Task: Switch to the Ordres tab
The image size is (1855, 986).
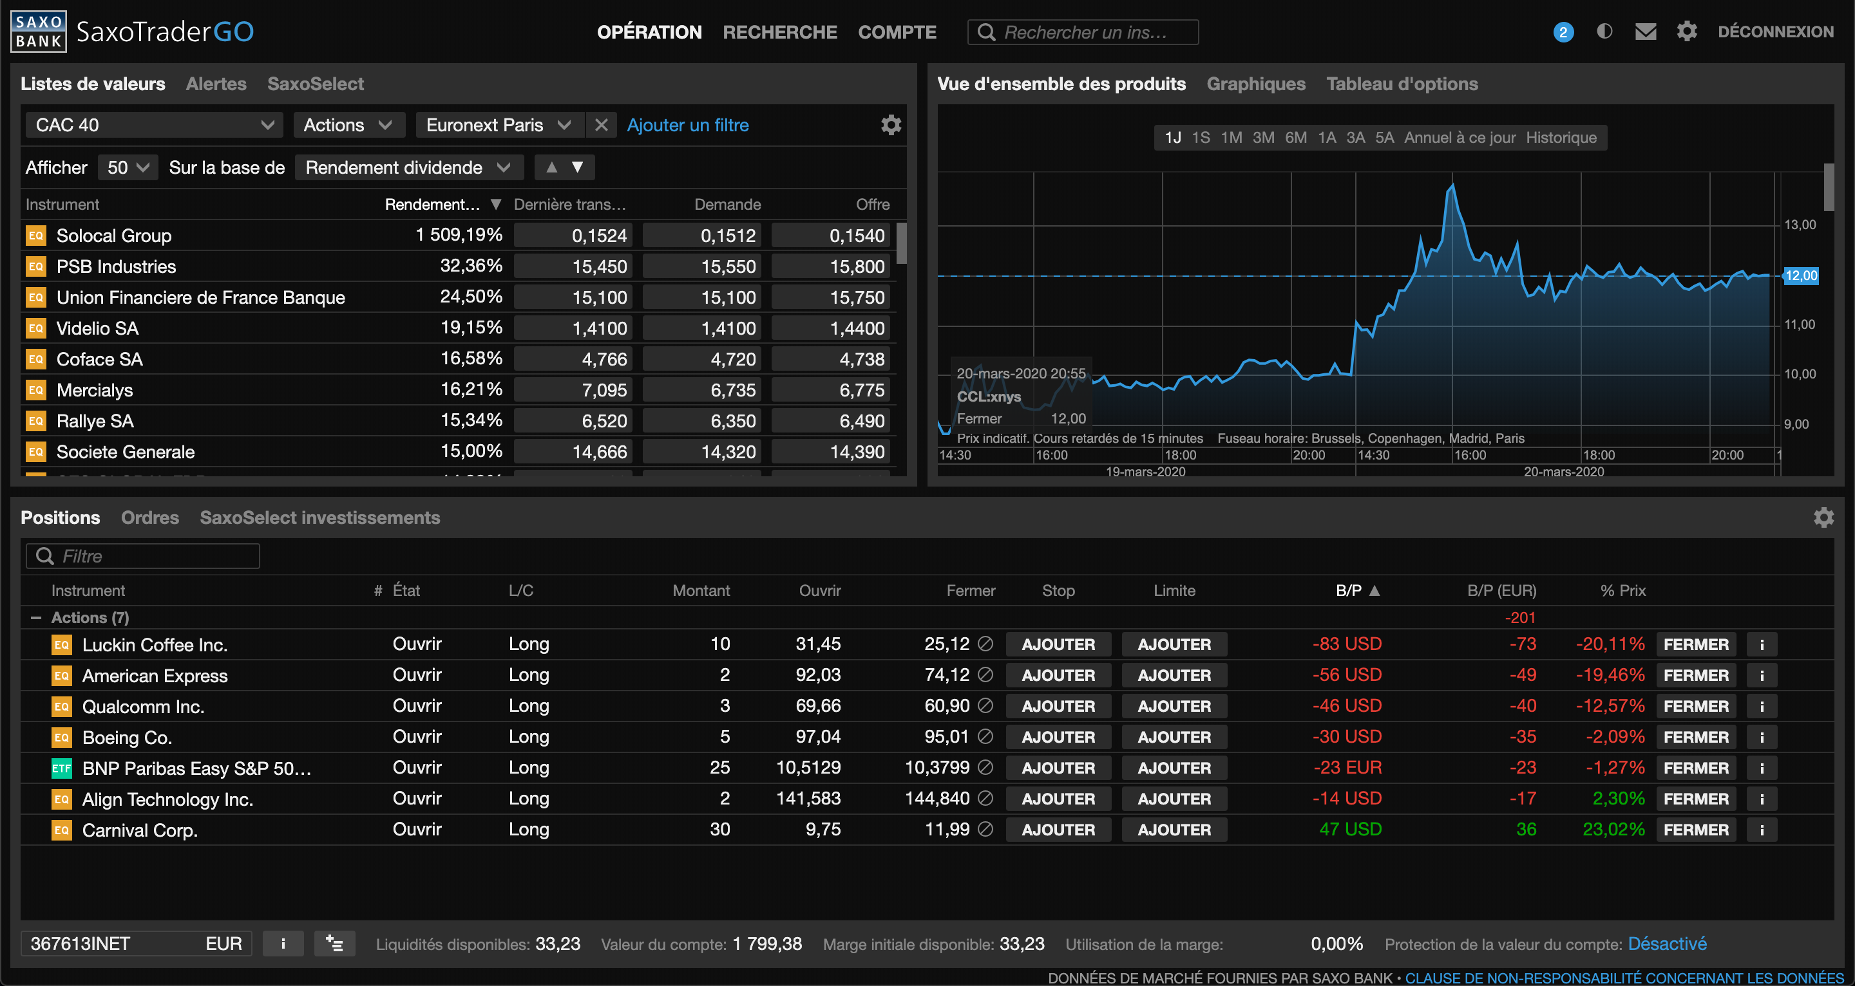Action: 150,517
